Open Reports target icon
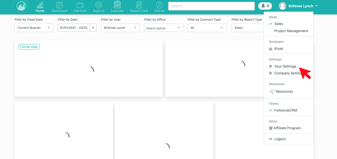This screenshot has width=337, height=159. [x=99, y=5]
